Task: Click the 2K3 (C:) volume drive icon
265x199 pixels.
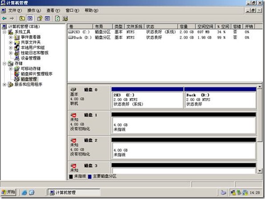Action: coord(71,32)
